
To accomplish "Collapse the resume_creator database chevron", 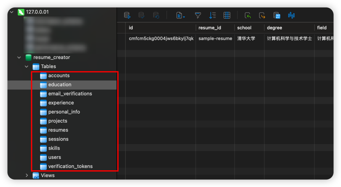I will [19, 58].
